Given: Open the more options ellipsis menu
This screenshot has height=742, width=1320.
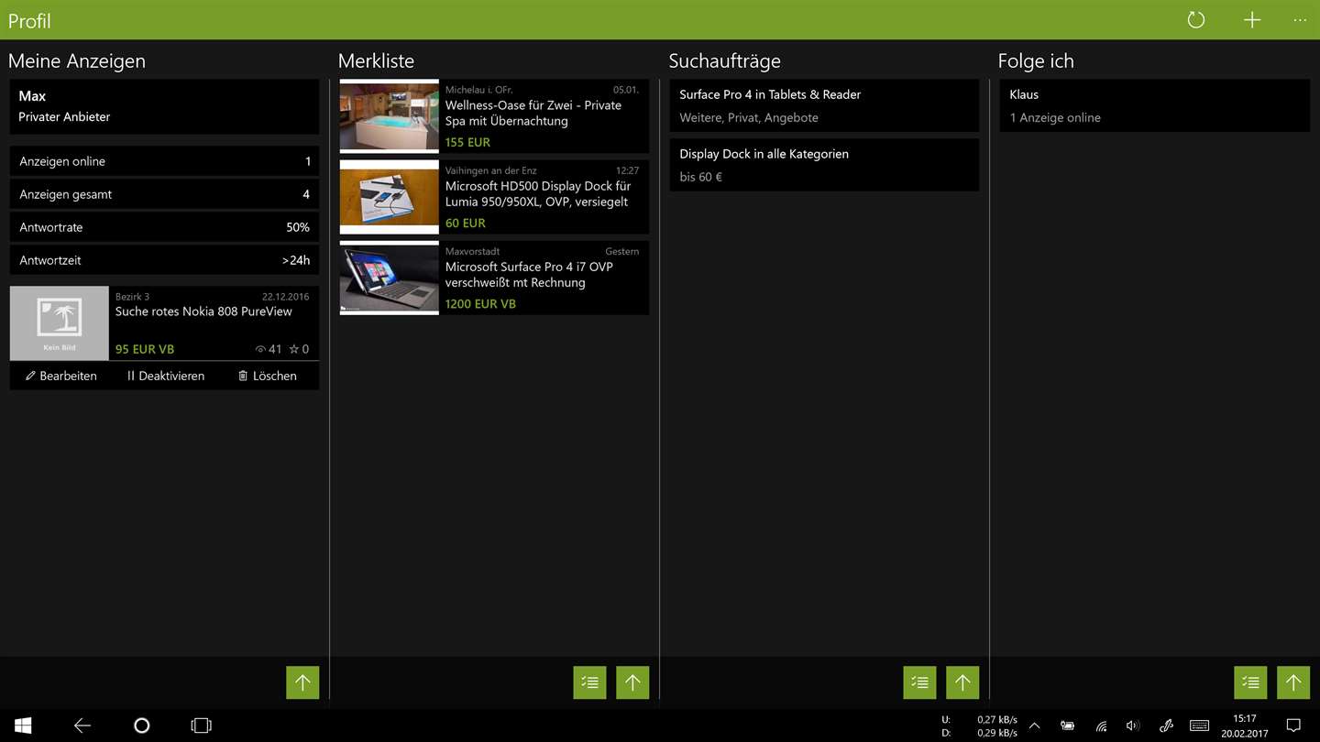Looking at the screenshot, I should (1300, 20).
